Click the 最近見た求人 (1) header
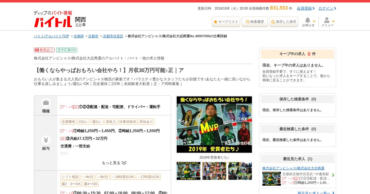Viewport: 370px width, 194px height. pos(298,159)
